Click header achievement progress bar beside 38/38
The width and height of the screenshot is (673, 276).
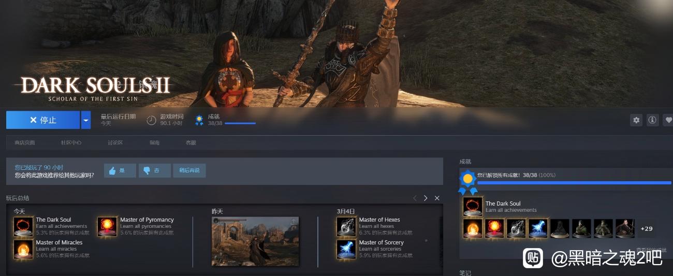click(x=240, y=123)
